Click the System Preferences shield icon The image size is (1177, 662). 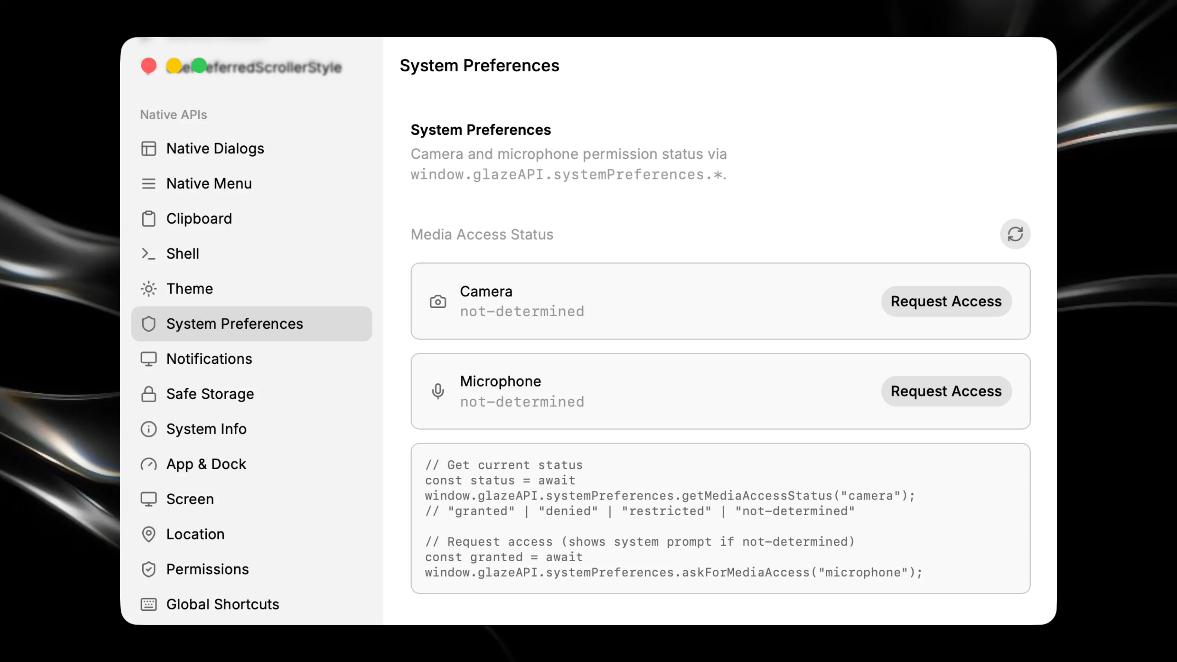click(x=149, y=324)
